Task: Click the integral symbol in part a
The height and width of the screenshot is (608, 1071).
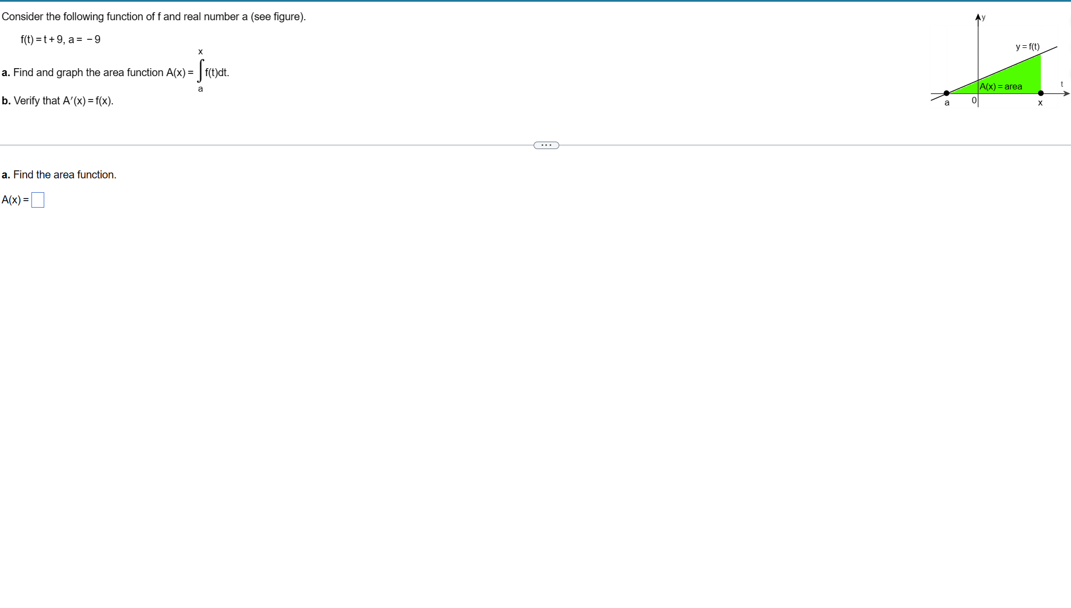Action: click(x=200, y=71)
